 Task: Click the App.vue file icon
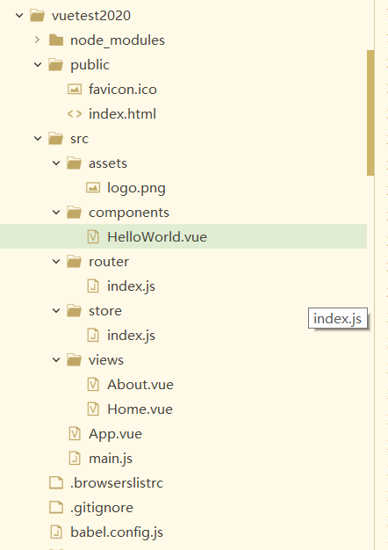(x=75, y=434)
